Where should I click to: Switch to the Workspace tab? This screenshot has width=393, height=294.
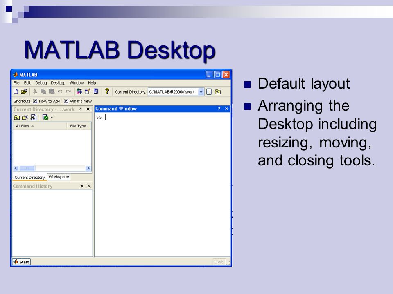coord(59,177)
